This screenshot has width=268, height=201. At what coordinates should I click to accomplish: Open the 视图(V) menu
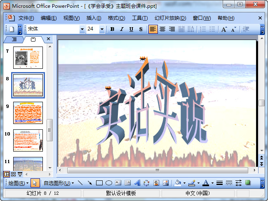[x=71, y=18]
